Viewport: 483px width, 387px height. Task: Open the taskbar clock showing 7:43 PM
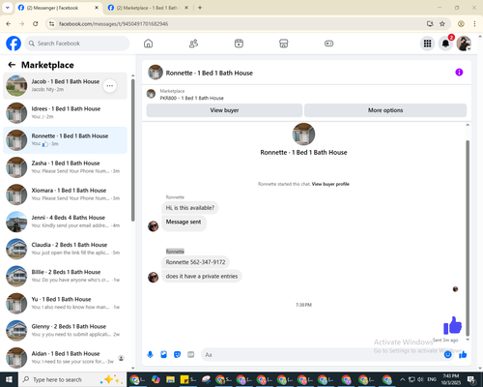click(x=451, y=379)
